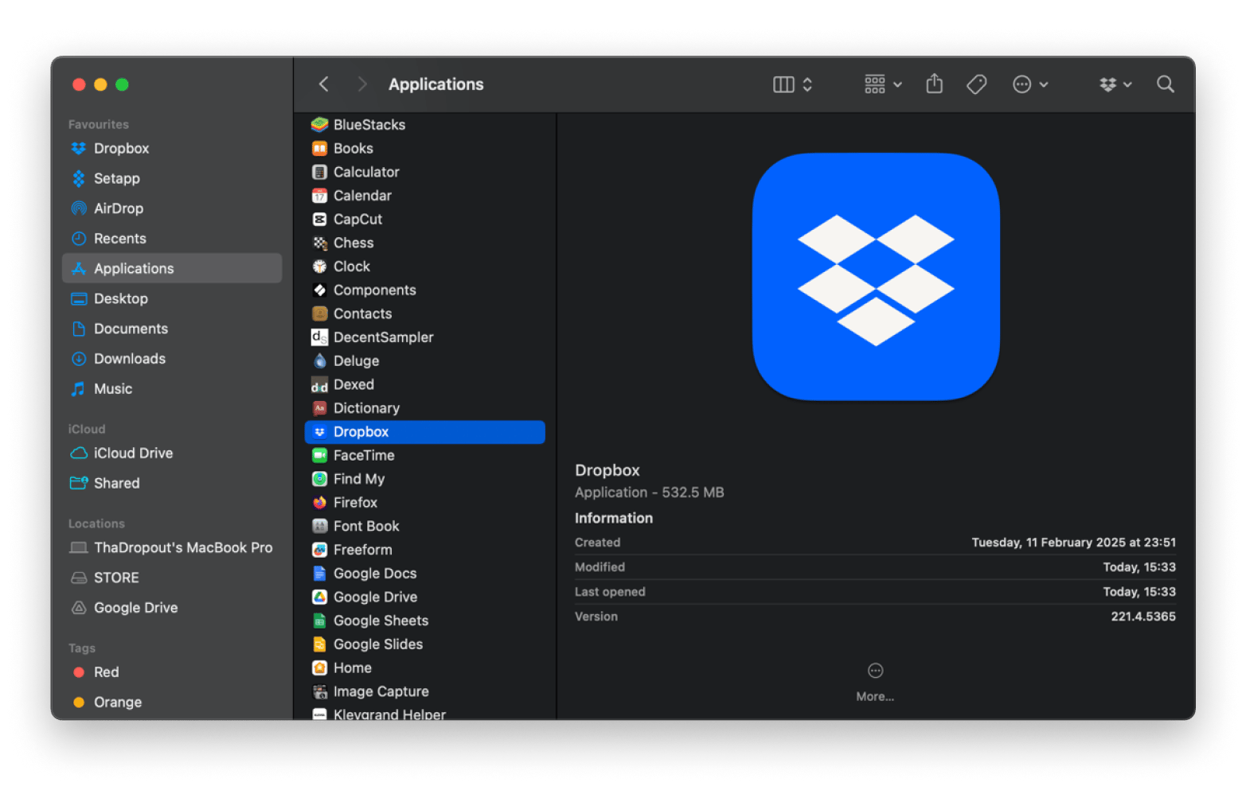Open the Dropbox toolbar dropdown menu
Screen dimensions: 1242x794
pos(1115,84)
